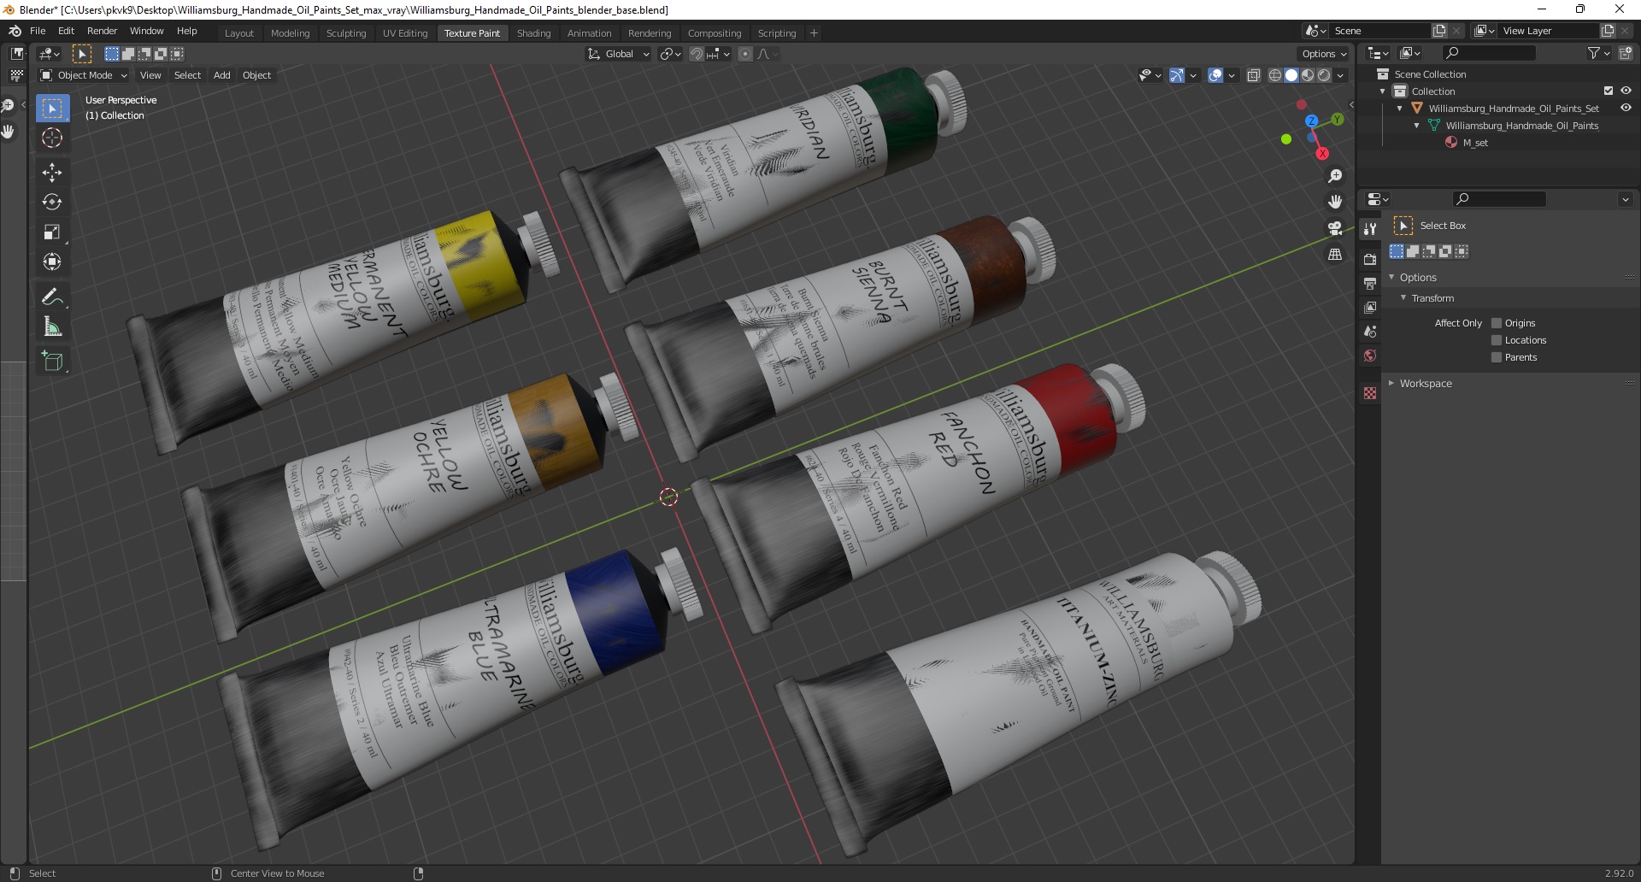Open the Render properties tab
Viewport: 1641px width, 882px height.
pyautogui.click(x=1370, y=259)
